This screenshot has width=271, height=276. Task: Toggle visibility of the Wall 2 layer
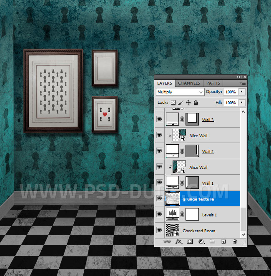click(159, 151)
